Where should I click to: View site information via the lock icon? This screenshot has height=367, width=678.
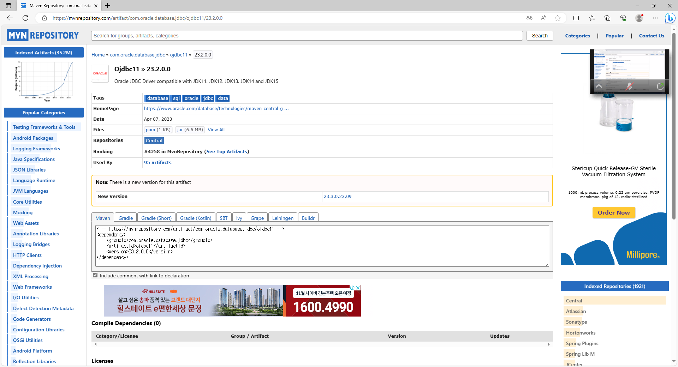[x=44, y=18]
